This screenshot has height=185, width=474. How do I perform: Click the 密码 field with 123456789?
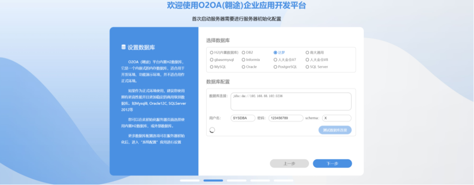tap(286, 118)
